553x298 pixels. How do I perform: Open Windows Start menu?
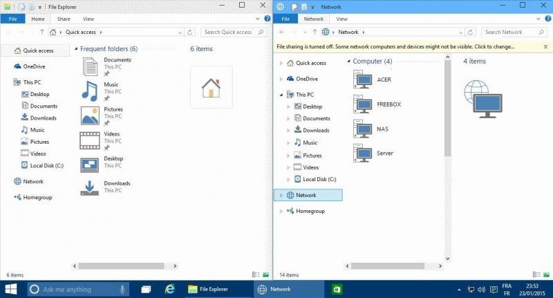tap(11, 289)
